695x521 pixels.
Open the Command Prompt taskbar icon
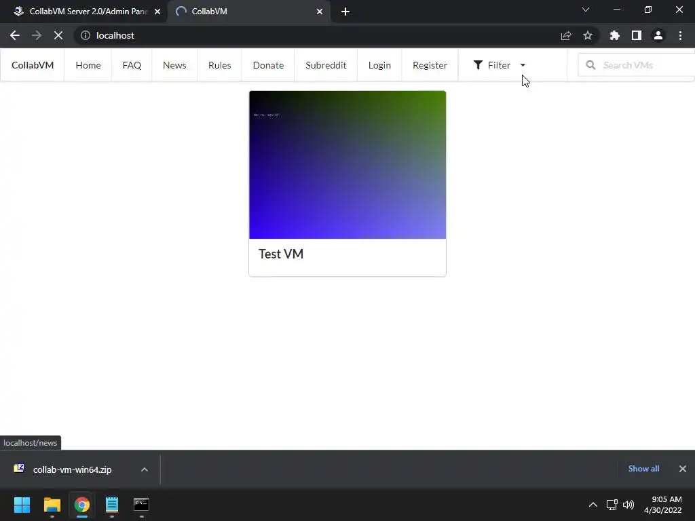pos(141,505)
